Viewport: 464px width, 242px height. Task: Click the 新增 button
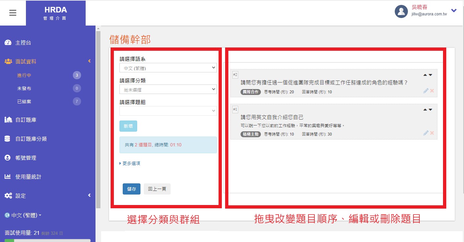(x=128, y=126)
